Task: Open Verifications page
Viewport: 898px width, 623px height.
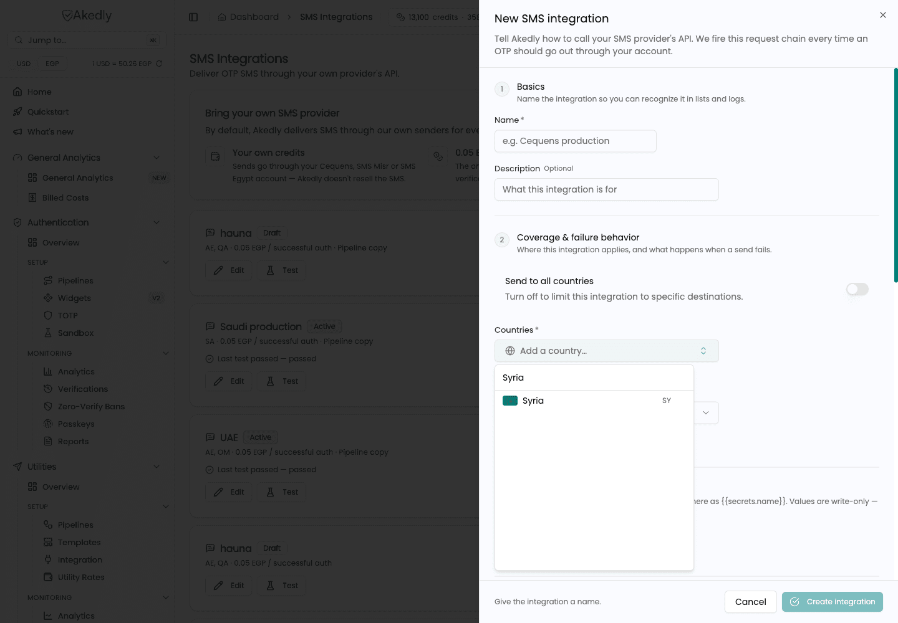Action: pos(83,389)
